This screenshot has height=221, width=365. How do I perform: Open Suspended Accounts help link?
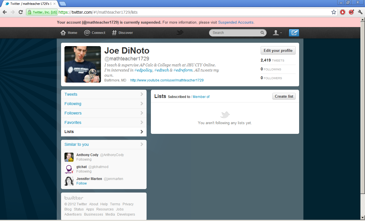236,22
